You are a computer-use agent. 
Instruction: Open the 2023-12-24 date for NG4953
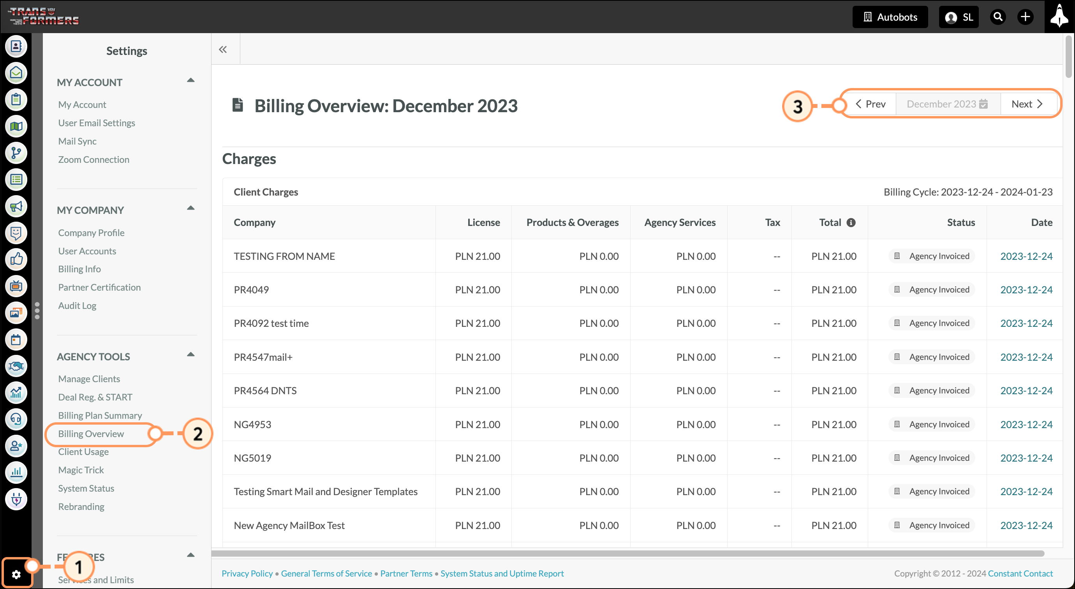[1026, 425]
